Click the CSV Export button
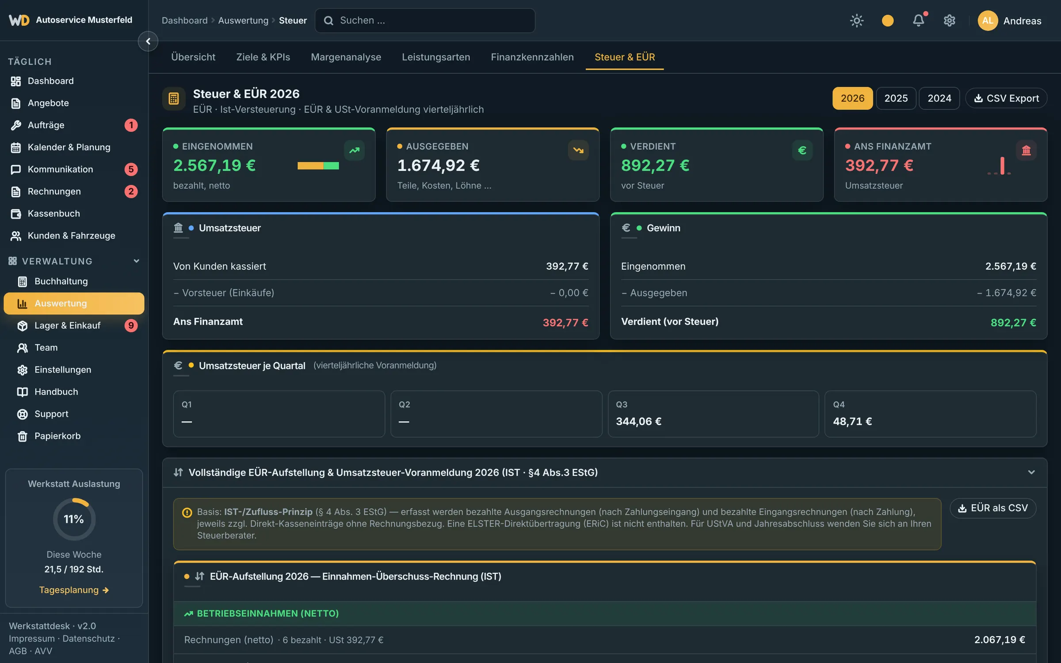The width and height of the screenshot is (1061, 663). pyautogui.click(x=1006, y=98)
